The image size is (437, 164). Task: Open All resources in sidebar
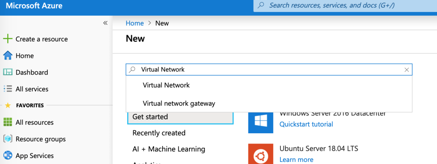[x=35, y=122]
